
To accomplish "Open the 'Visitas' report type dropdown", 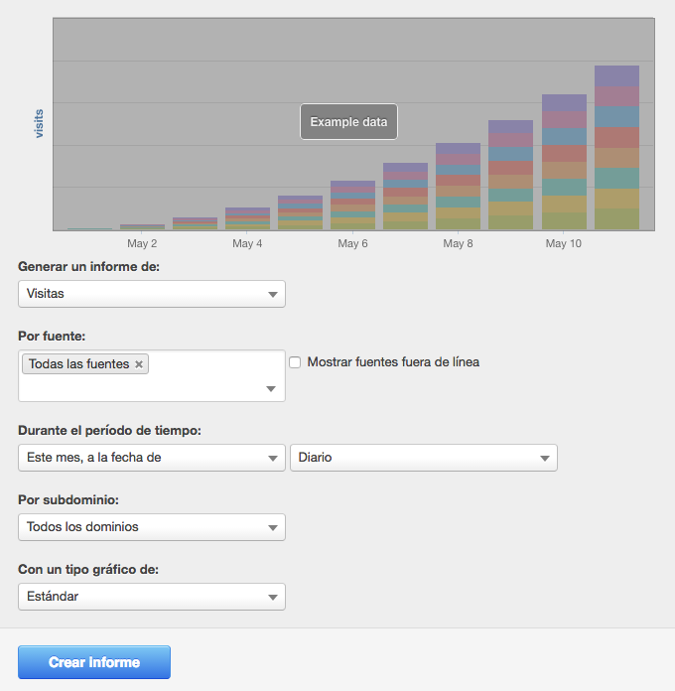I will [x=152, y=294].
